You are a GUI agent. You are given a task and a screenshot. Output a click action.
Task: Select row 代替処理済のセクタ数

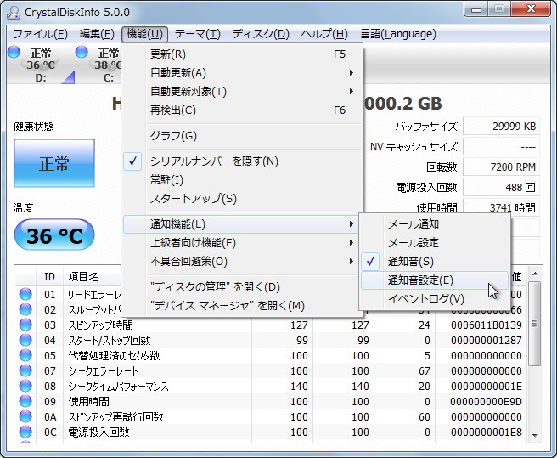pos(272,355)
